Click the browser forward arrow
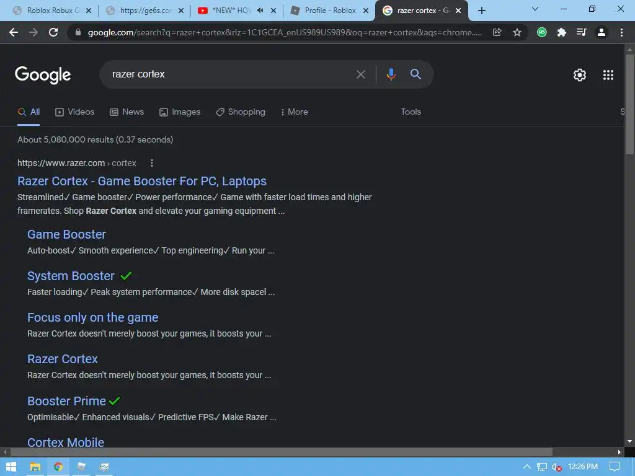 (x=33, y=32)
